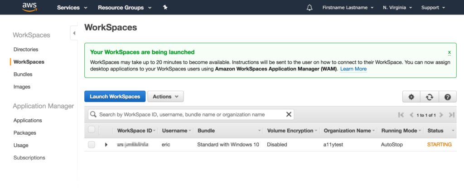Viewport: 464px width, 188px height.
Task: Click the Disabled encryption cell
Action: click(277, 145)
